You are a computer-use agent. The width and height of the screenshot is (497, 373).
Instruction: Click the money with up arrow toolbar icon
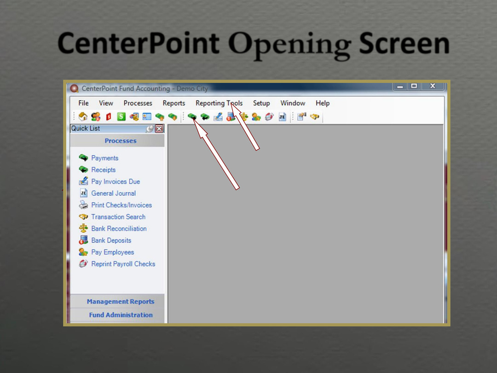point(159,117)
